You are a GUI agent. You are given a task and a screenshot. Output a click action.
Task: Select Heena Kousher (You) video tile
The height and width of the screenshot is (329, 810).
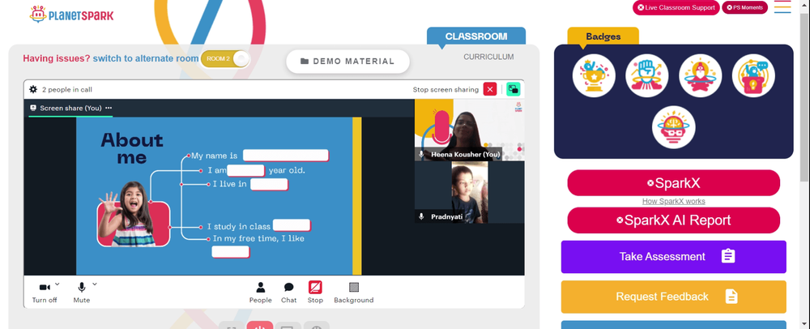point(469,130)
